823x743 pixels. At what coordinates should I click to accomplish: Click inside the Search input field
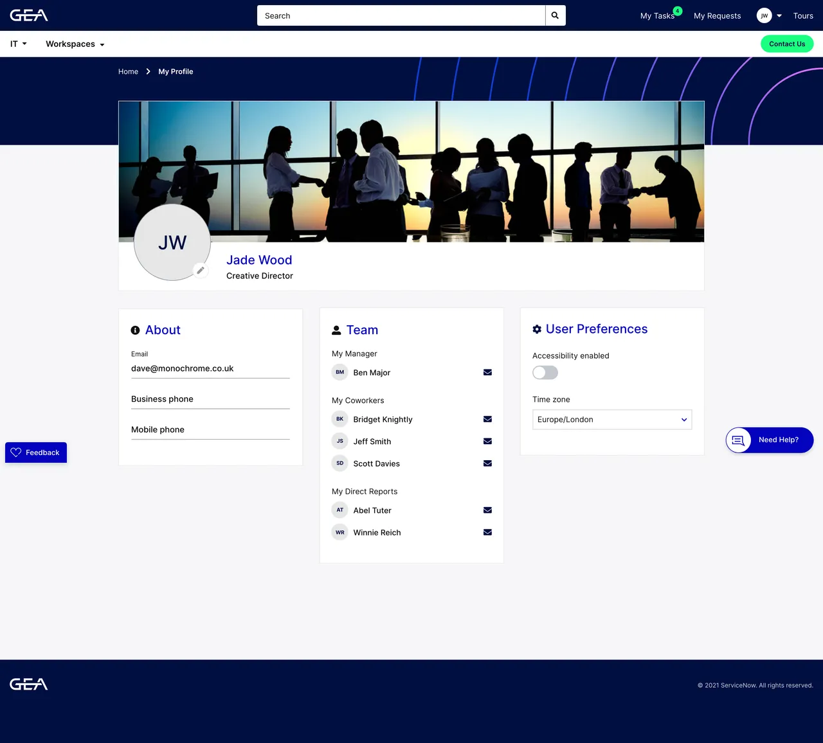[399, 15]
